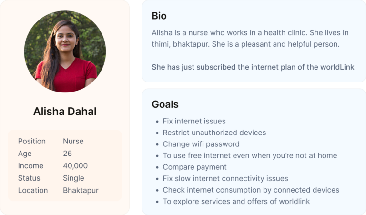Select the free internet away from home goal
This screenshot has height=215, width=366.
click(x=250, y=155)
